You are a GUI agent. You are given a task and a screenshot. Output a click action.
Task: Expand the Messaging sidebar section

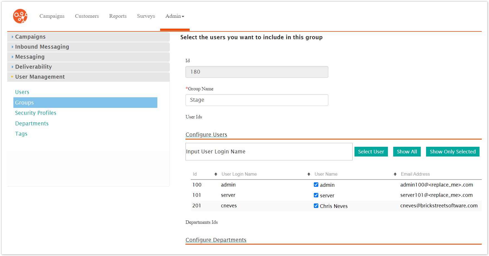pyautogui.click(x=30, y=57)
